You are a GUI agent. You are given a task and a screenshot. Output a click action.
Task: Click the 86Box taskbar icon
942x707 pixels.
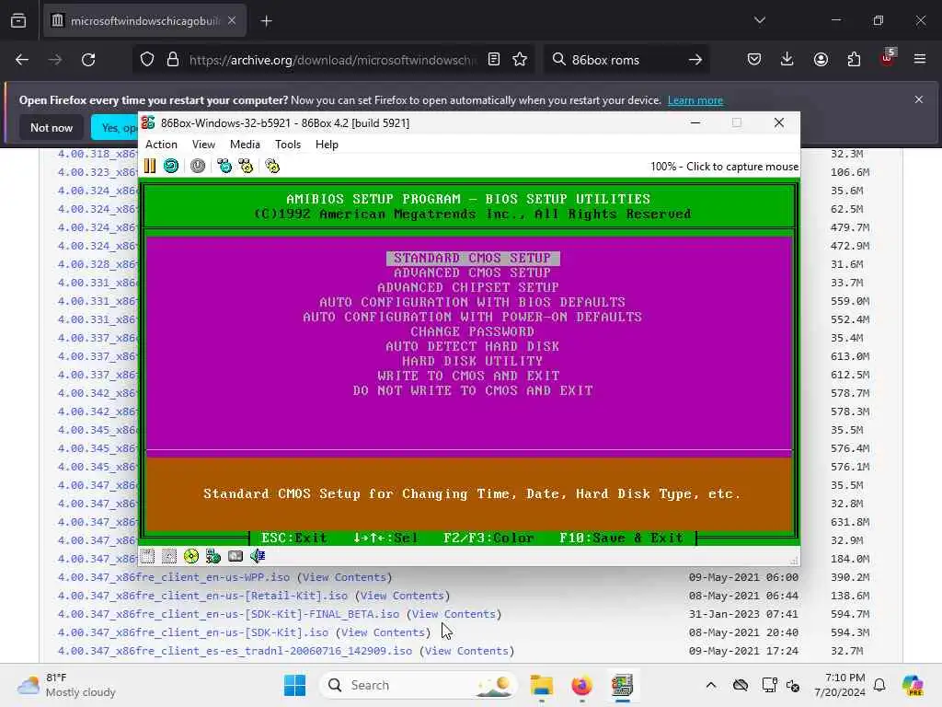[x=622, y=685]
